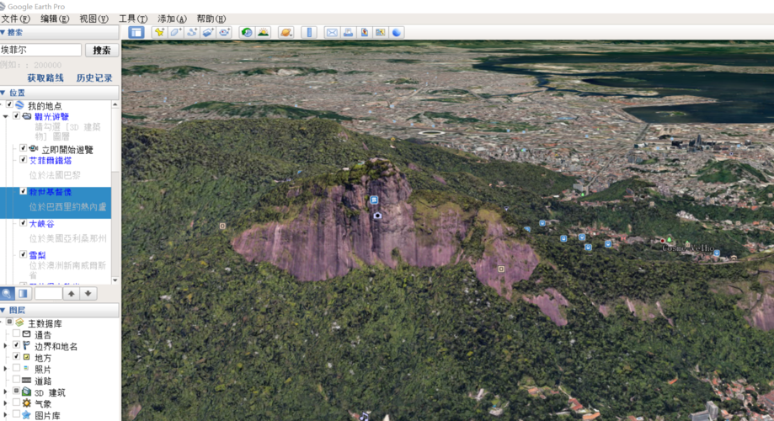Image resolution: width=774 pixels, height=421 pixels.
Task: Open the 视图(V) menu
Action: pyautogui.click(x=93, y=19)
